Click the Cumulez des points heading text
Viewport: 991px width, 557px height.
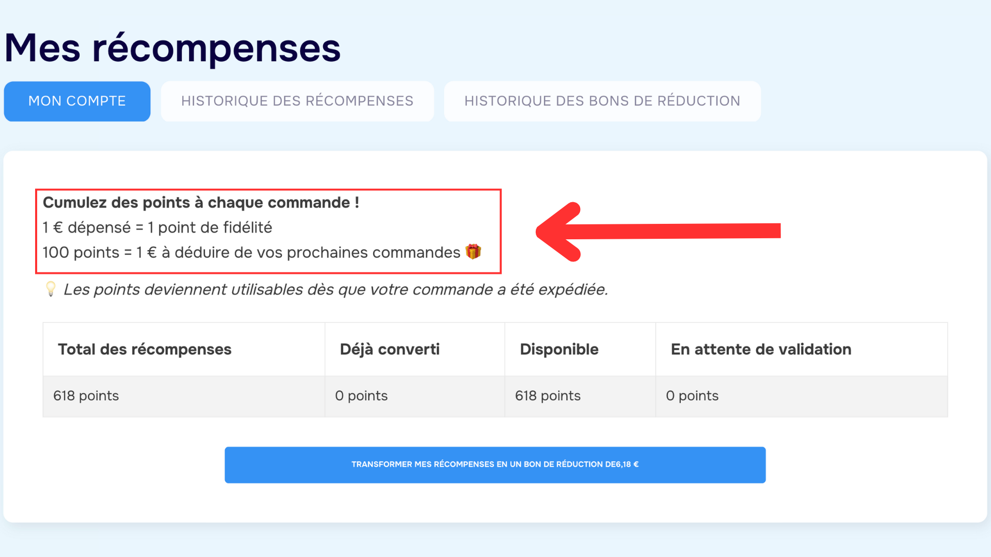pos(201,203)
